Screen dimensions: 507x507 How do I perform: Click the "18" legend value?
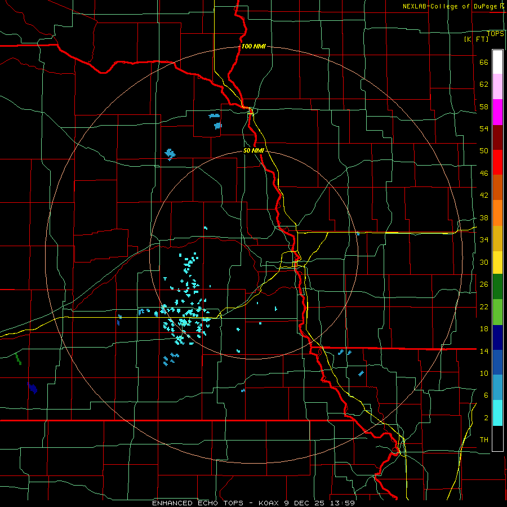click(x=484, y=329)
